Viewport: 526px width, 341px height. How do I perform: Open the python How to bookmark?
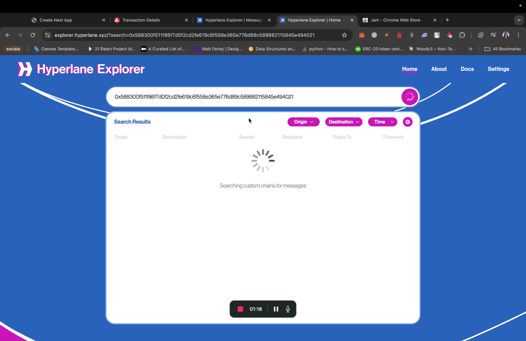(x=325, y=49)
